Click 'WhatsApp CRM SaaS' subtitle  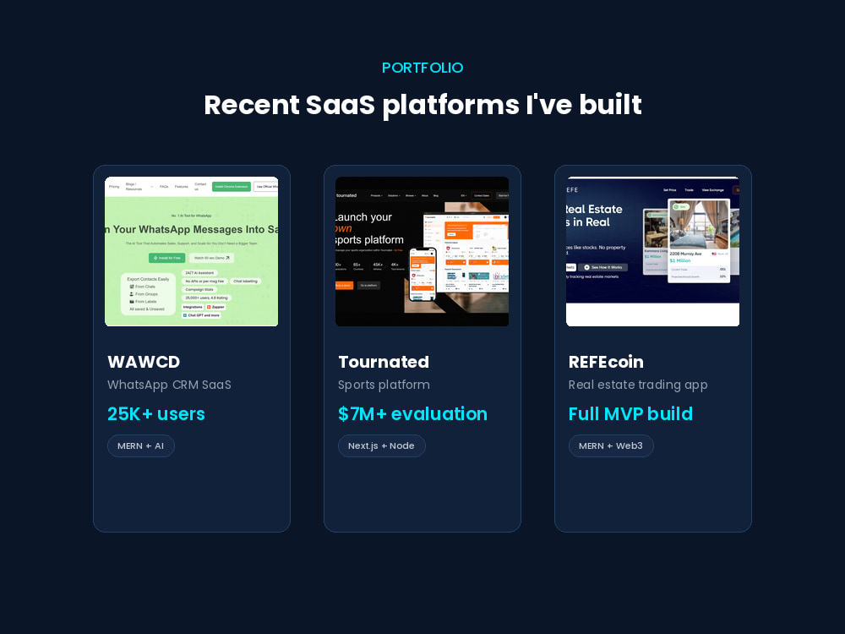169,385
